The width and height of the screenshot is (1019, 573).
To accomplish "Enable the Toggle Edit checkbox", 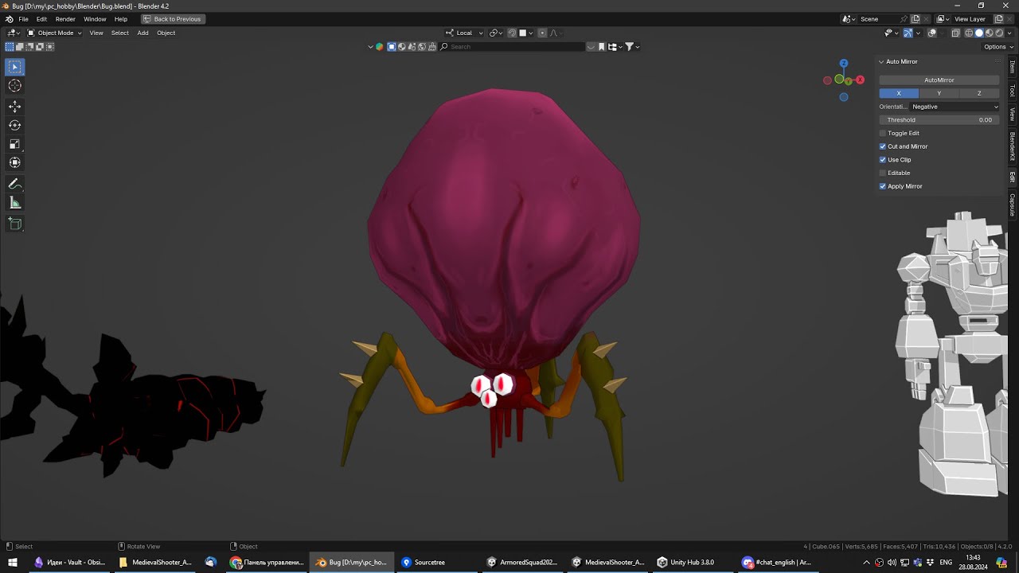I will click(x=883, y=133).
